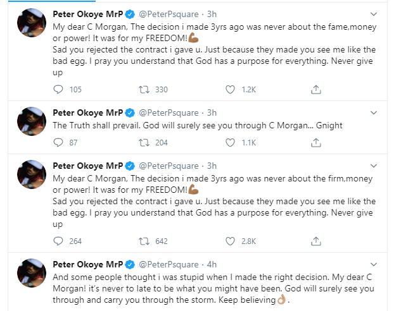Reply to 'The Truth shall prevail' tweet
Screen dimensions: 394x311
(x=59, y=142)
